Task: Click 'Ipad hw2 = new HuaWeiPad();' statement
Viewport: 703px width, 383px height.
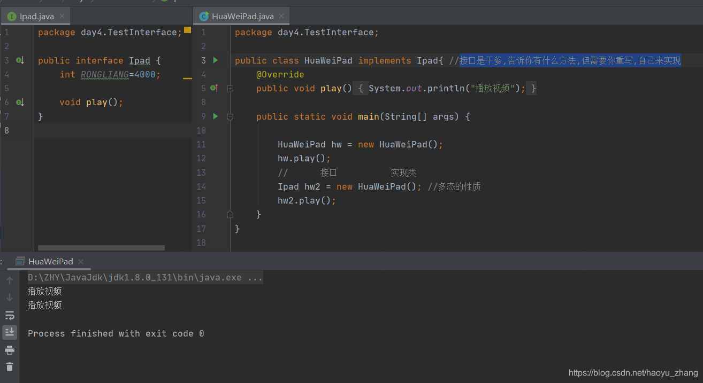Action: click(349, 186)
